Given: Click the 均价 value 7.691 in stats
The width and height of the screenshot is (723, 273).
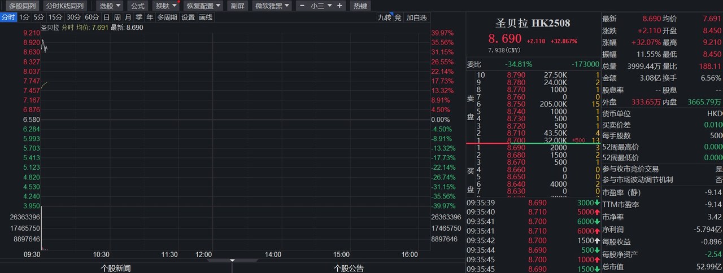Looking at the screenshot, I should pyautogui.click(x=712, y=19).
